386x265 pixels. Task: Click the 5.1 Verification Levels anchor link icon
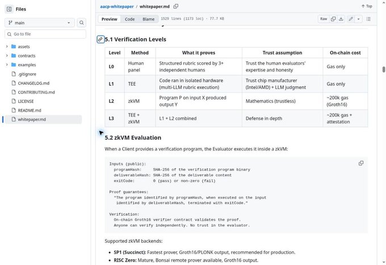tap(100, 39)
